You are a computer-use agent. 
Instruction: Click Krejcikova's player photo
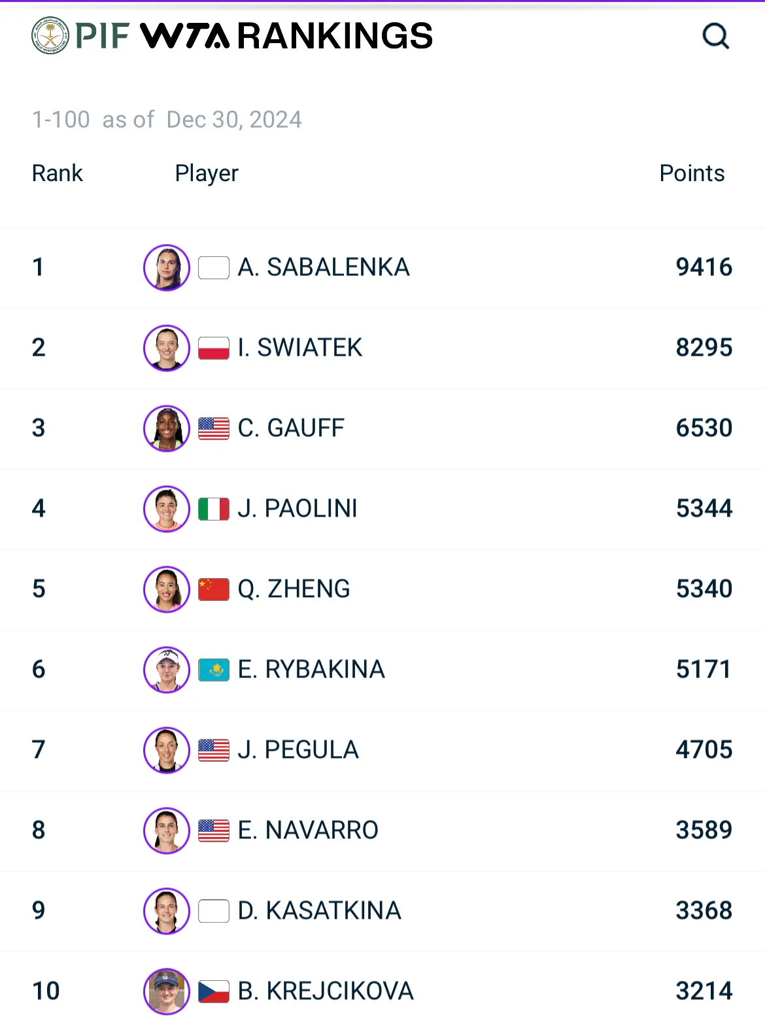(x=167, y=991)
